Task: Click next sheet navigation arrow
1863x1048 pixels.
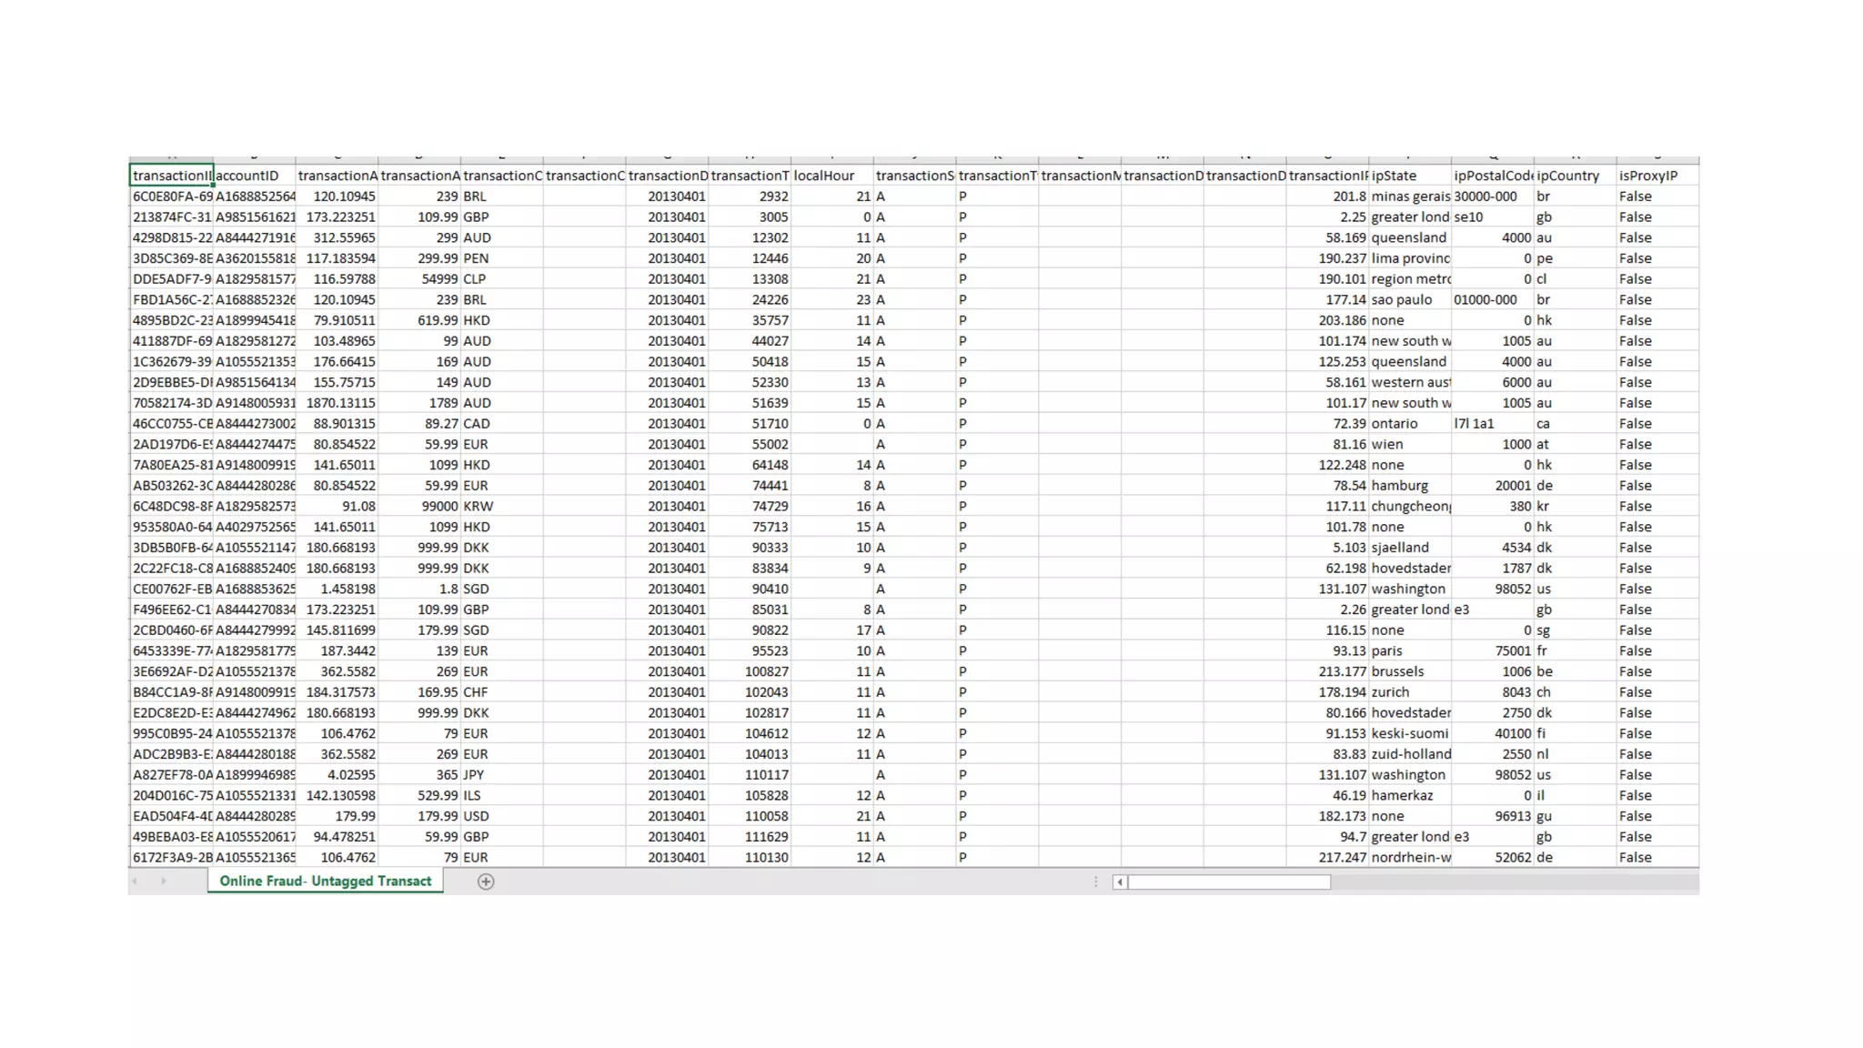Action: (164, 881)
